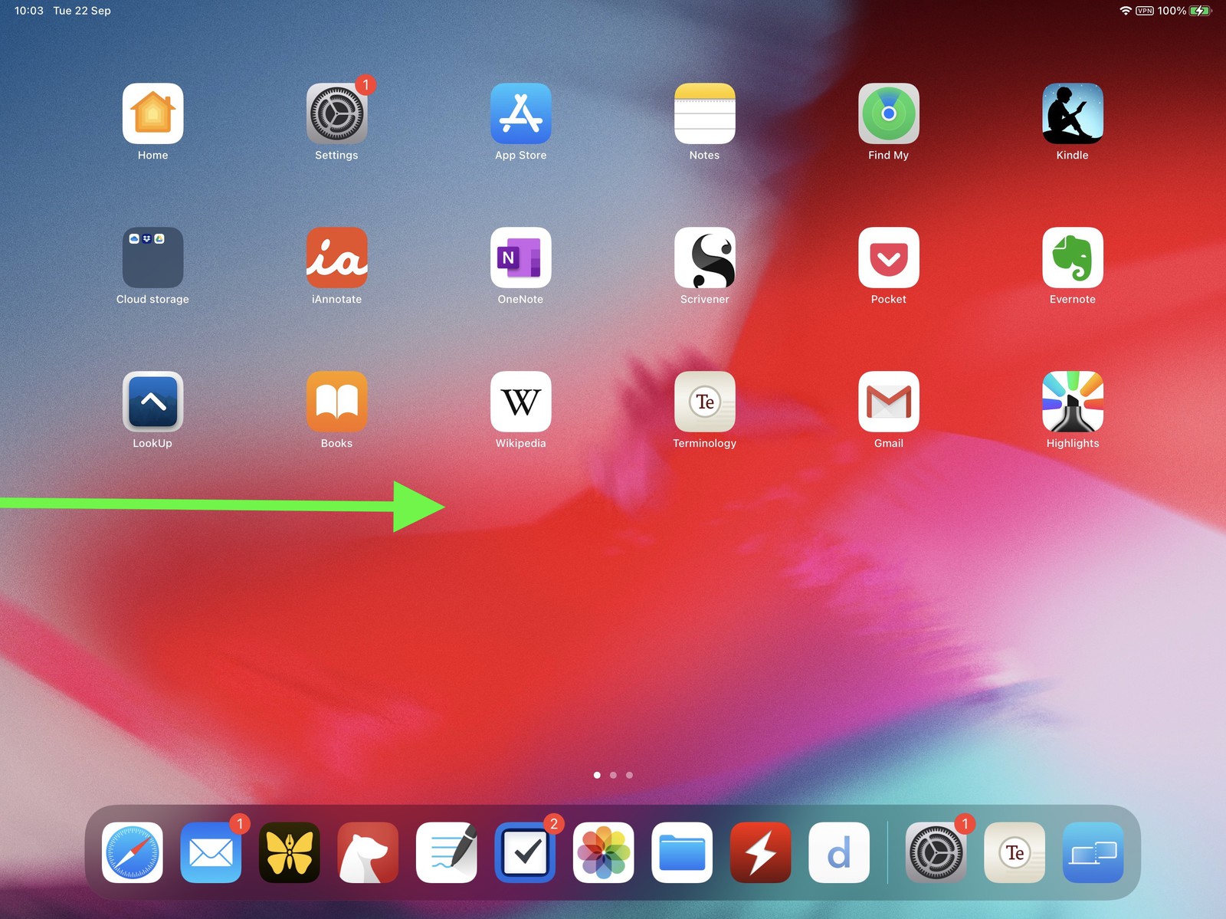Open the Gmail app

point(888,402)
